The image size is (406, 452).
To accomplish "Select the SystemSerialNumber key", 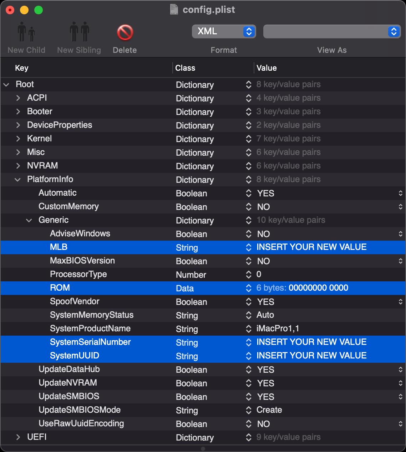I will (x=90, y=342).
